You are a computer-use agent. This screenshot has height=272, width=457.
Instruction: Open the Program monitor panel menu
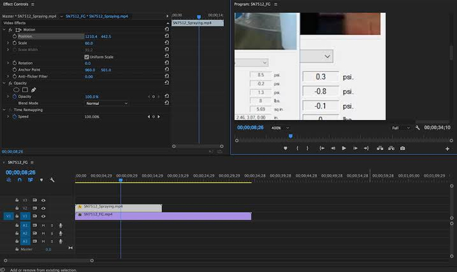(x=276, y=4)
